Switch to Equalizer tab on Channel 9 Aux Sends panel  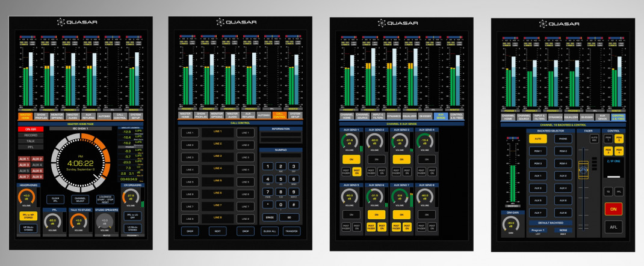[409, 115]
